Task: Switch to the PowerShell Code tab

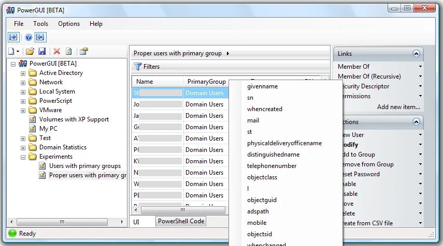Action: point(181,221)
